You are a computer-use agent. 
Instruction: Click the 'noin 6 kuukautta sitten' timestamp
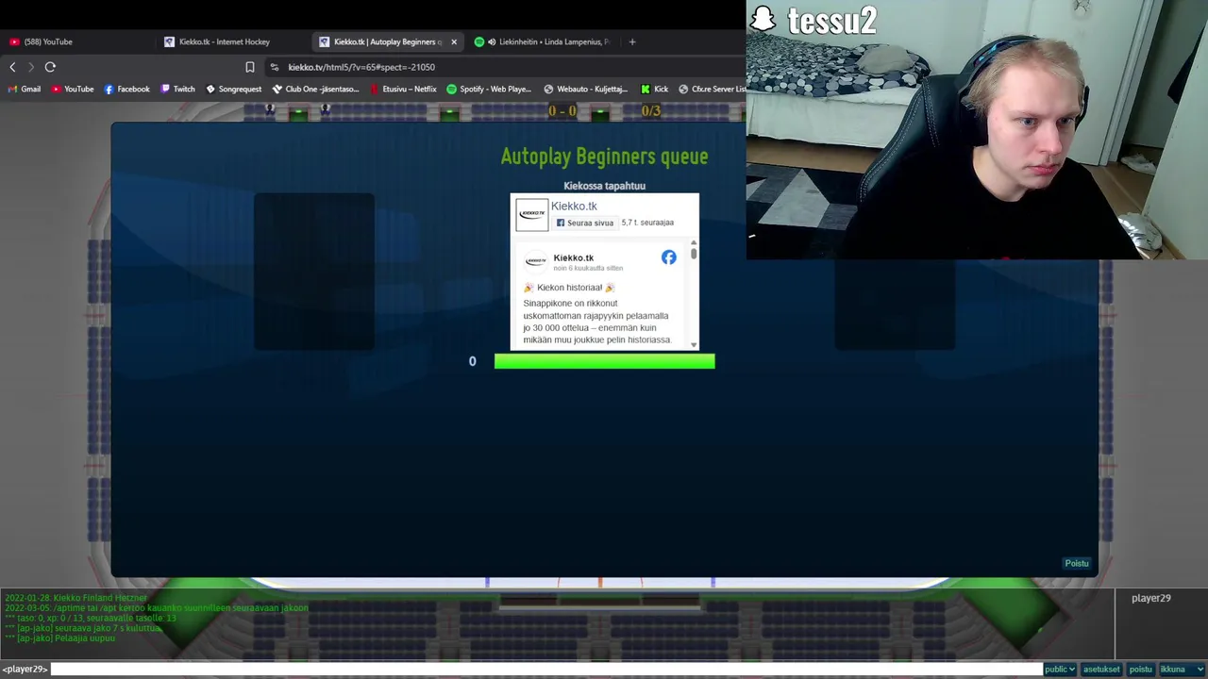(x=588, y=268)
